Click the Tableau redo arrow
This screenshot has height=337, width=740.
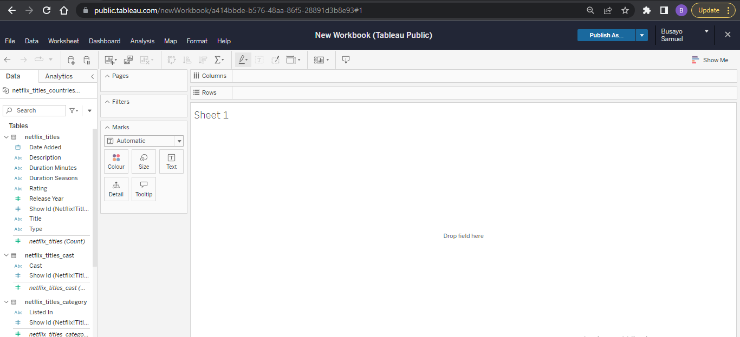click(x=23, y=60)
